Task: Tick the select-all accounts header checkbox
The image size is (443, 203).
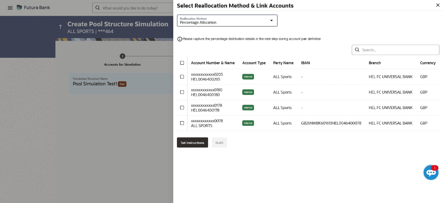Action: click(182, 63)
